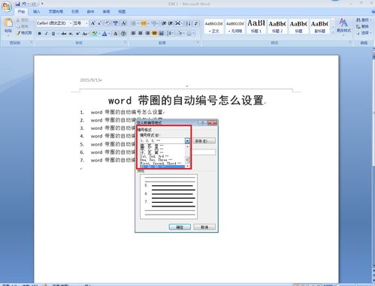This screenshot has width=375, height=286.
Task: Click the Paste clipboard icon
Action: coord(8,23)
